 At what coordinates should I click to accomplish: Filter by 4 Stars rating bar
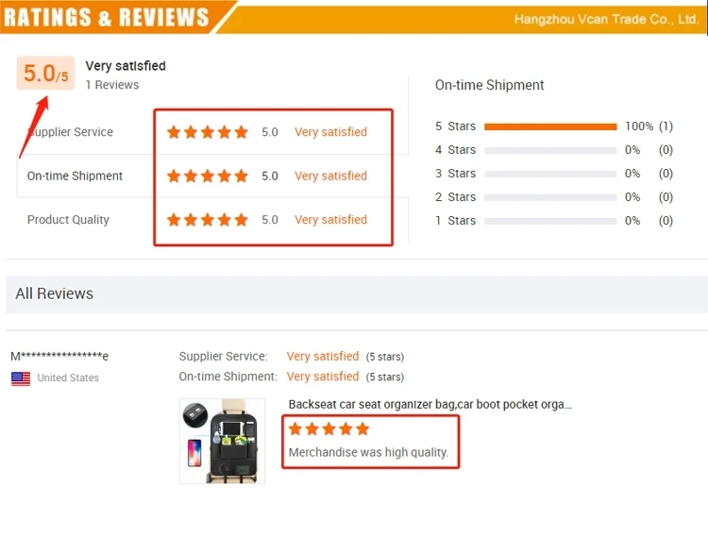550,150
